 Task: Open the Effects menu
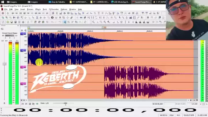point(38,10)
